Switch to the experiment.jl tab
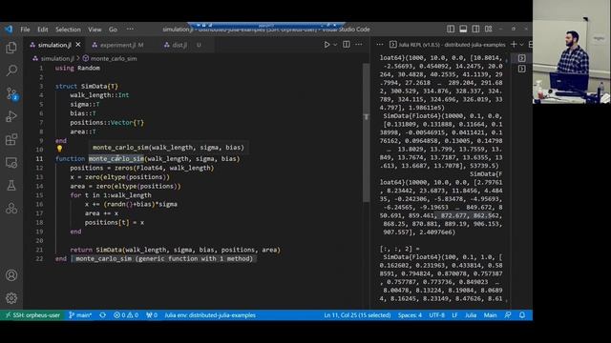The height and width of the screenshot is (343, 611). click(x=118, y=45)
